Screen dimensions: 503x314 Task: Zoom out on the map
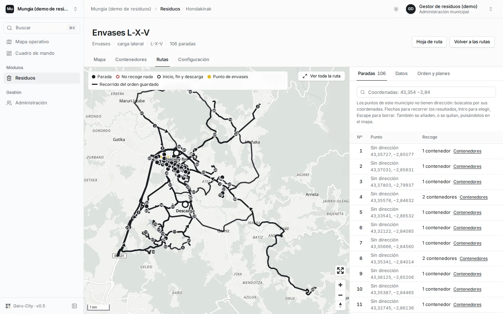click(x=340, y=295)
